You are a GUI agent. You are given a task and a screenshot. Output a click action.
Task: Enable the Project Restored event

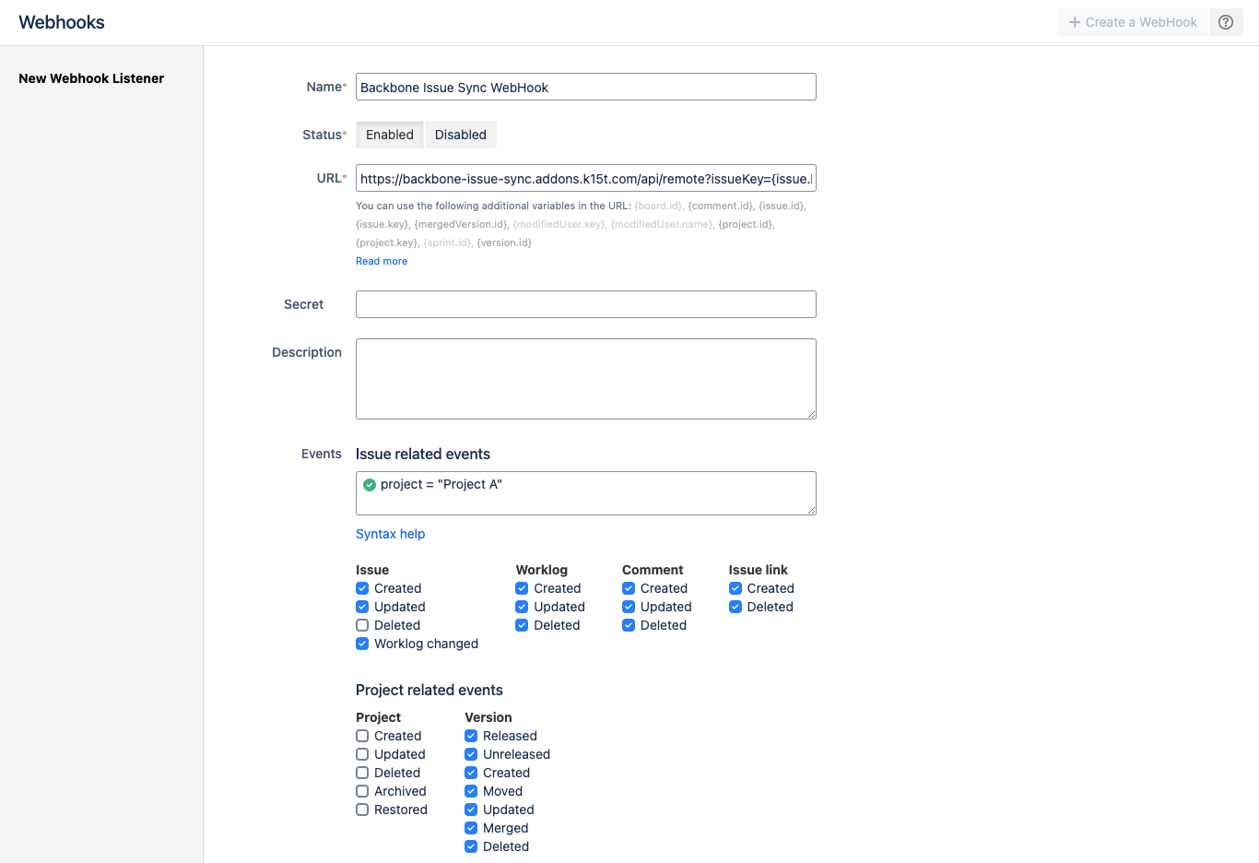coord(362,810)
